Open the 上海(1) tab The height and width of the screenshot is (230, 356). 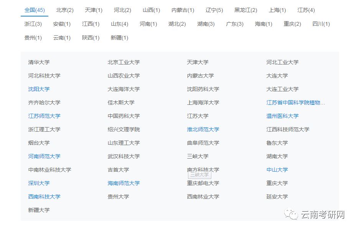(277, 10)
